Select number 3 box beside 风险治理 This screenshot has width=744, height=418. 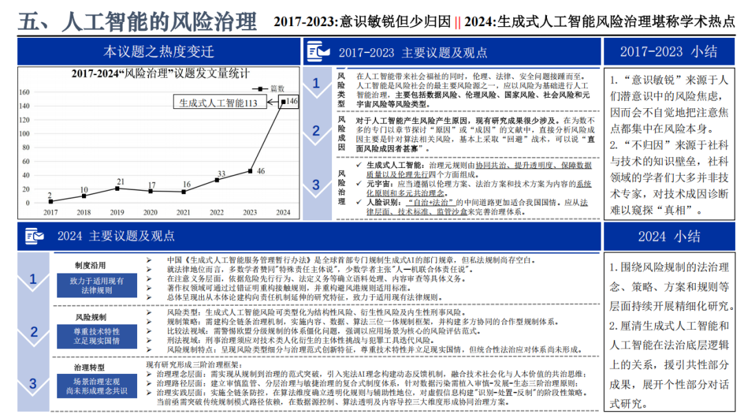[x=316, y=184]
